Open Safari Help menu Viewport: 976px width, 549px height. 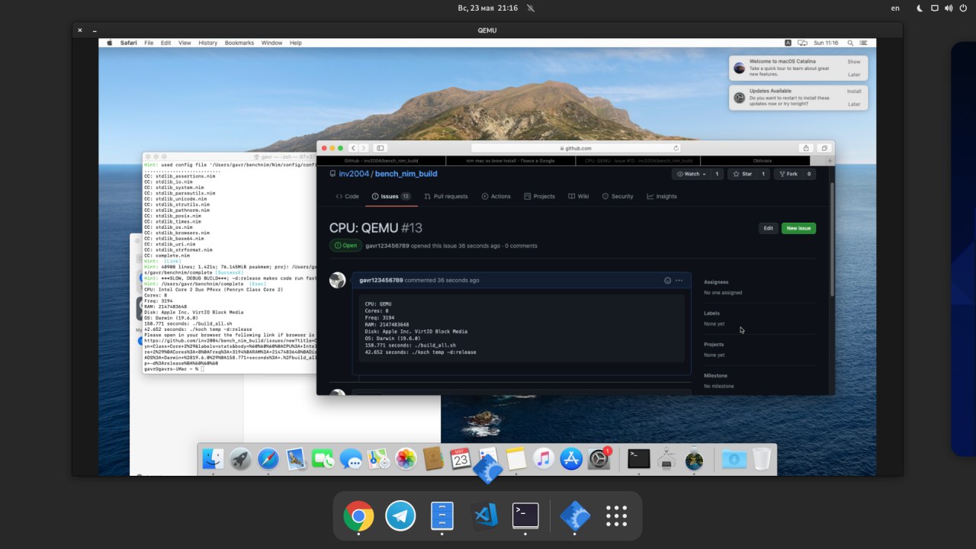tap(295, 43)
